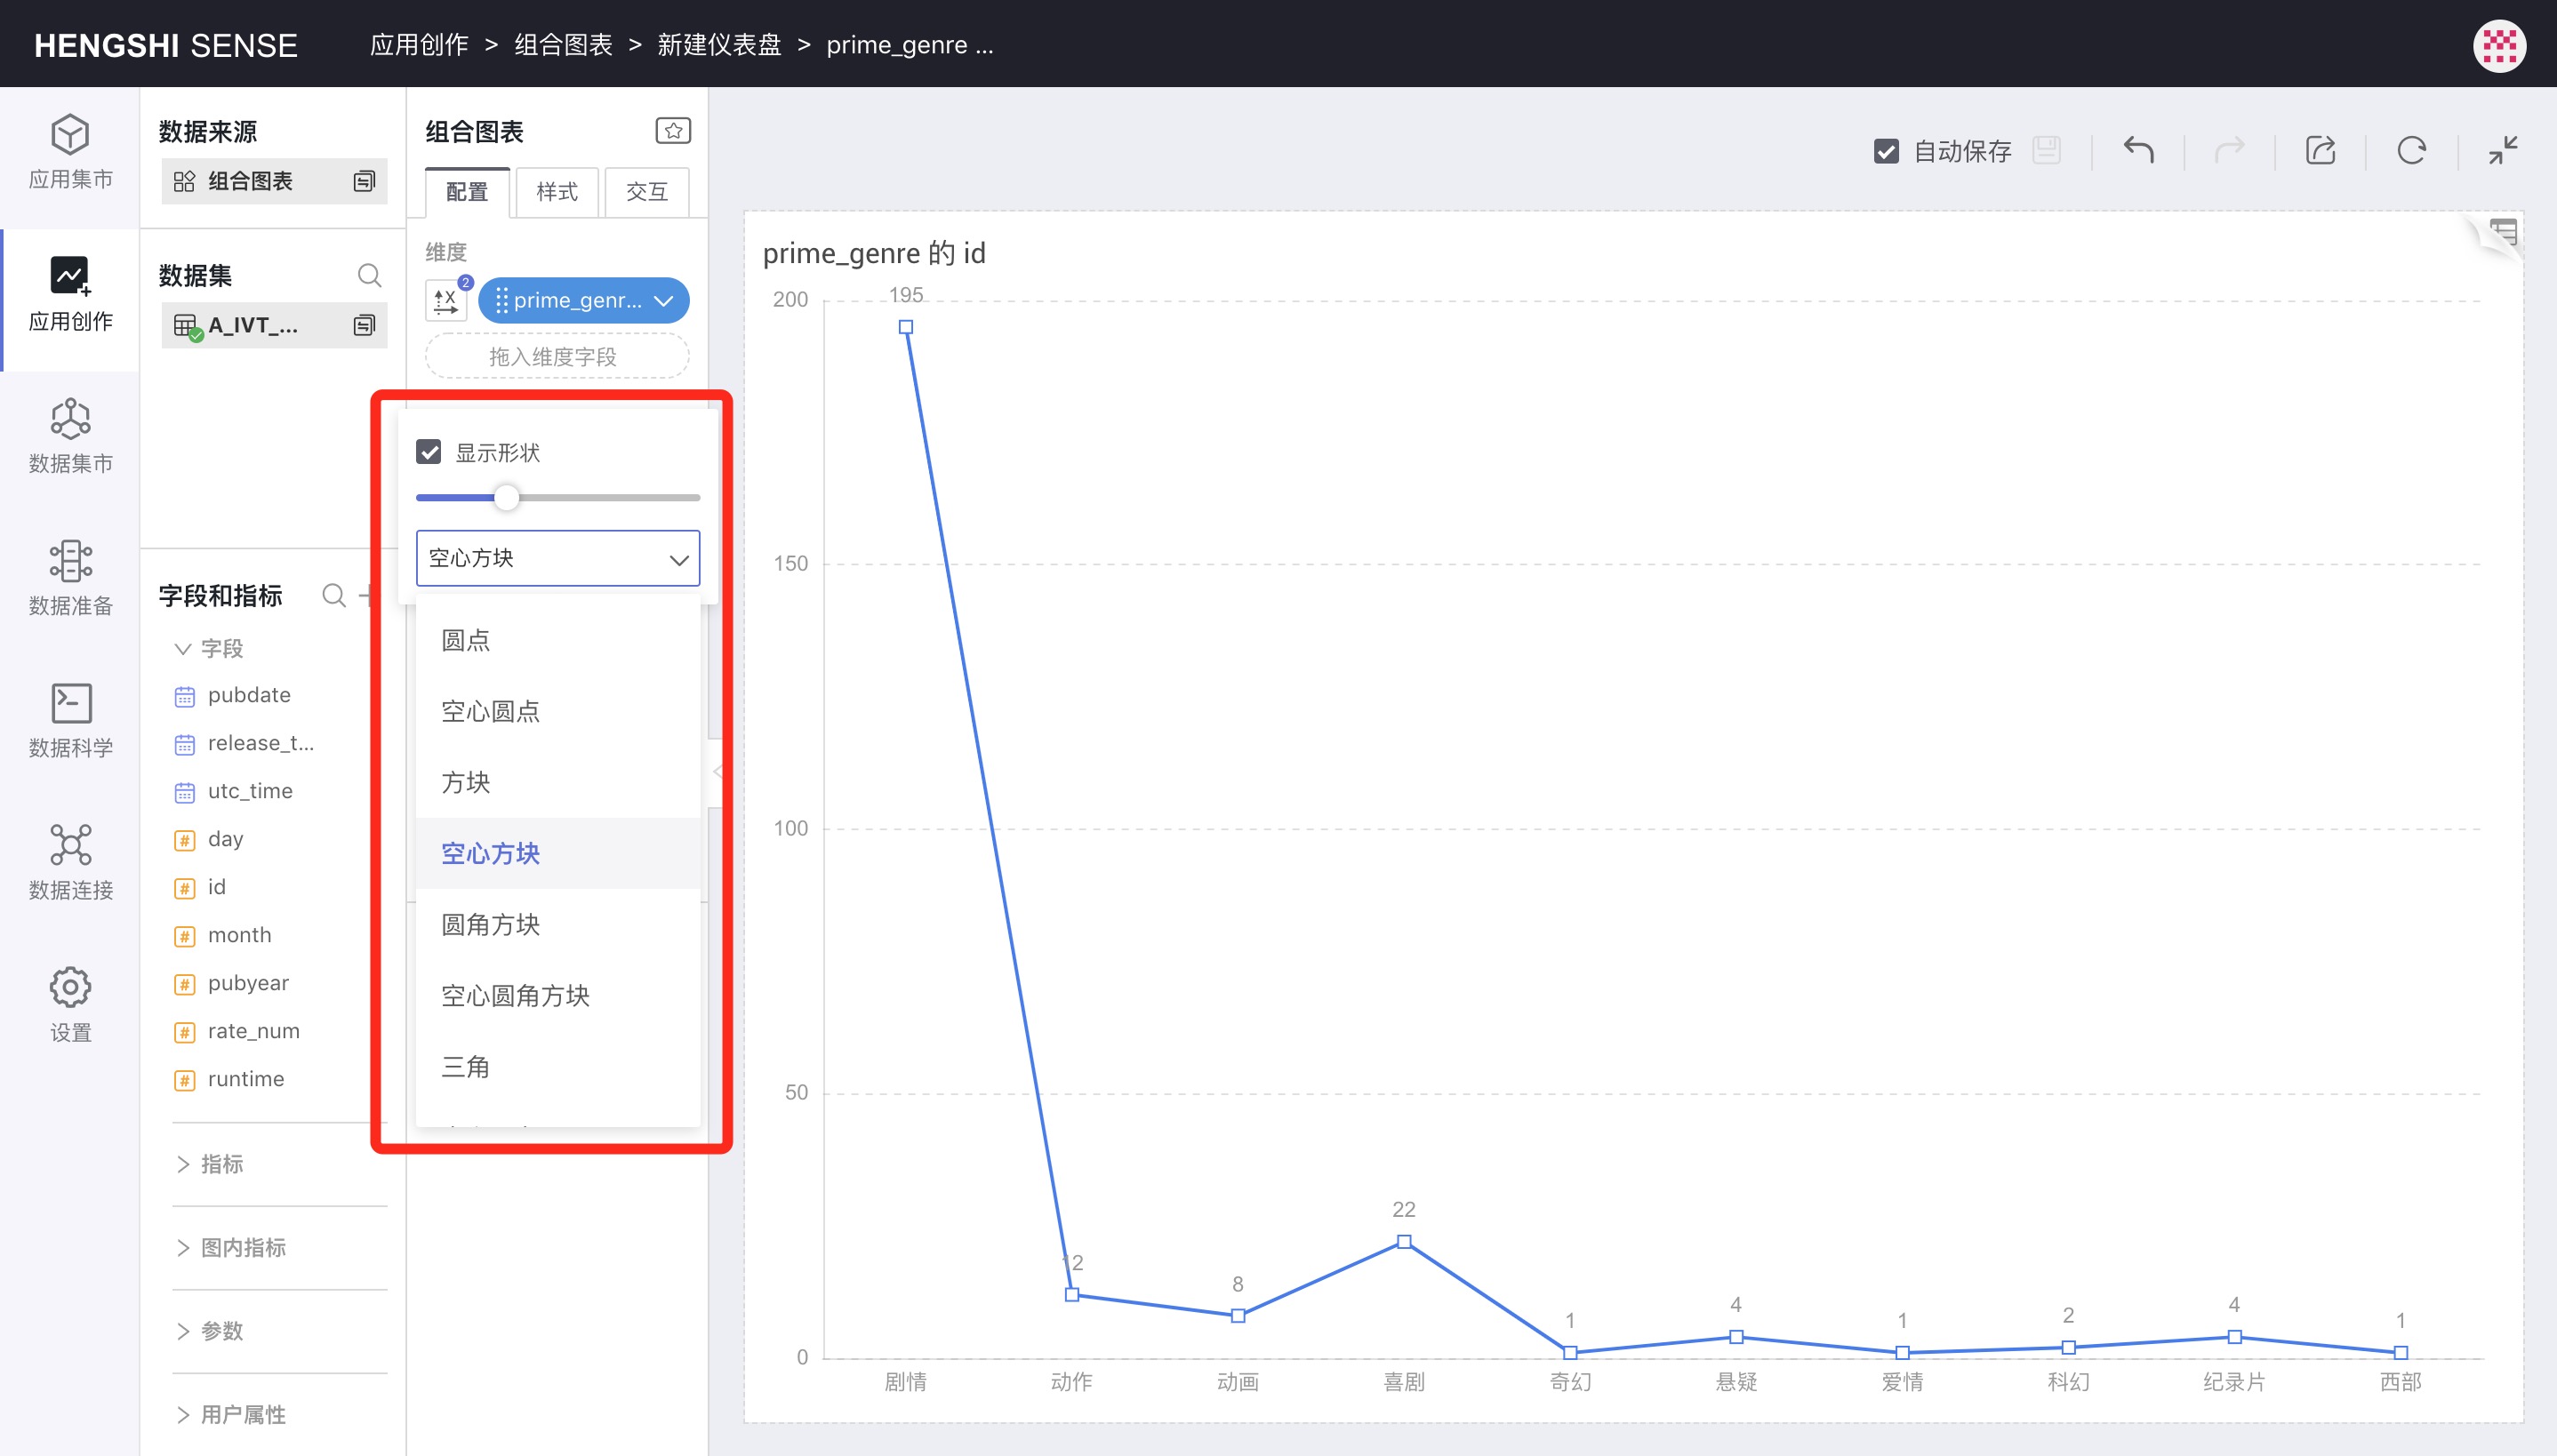Viewport: 2557px width, 1456px height.
Task: Collapse the 字段 tree group
Action: coord(183,649)
